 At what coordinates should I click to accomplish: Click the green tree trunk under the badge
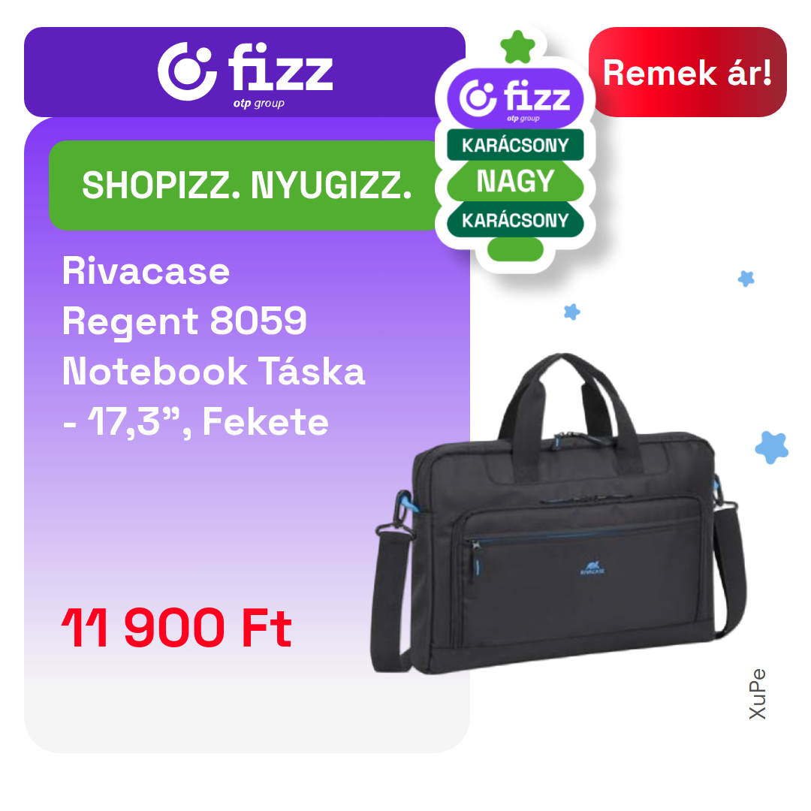(x=515, y=249)
